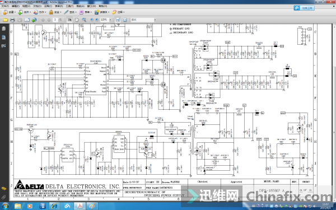The width and height of the screenshot is (336, 210).
Task: Expand the 125% zoom level dropdown
Action: coord(110,20)
